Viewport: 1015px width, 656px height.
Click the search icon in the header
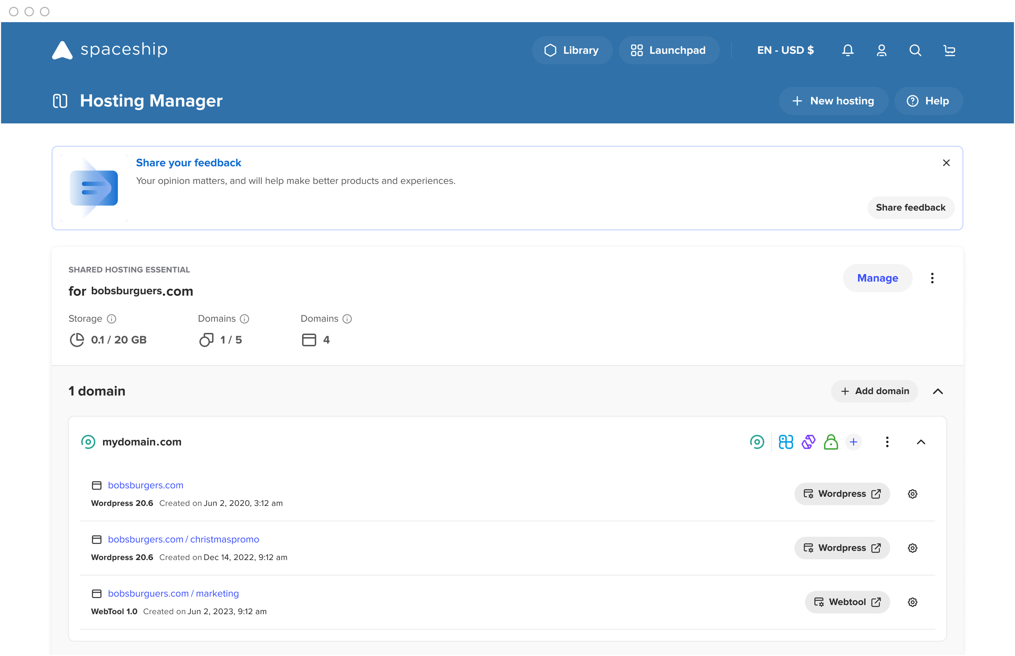pyautogui.click(x=915, y=50)
